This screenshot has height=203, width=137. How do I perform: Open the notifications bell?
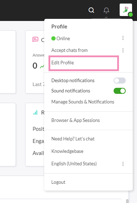[x=106, y=10]
